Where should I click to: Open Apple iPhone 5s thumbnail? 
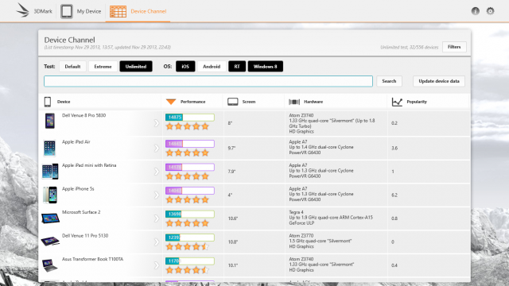coord(50,195)
